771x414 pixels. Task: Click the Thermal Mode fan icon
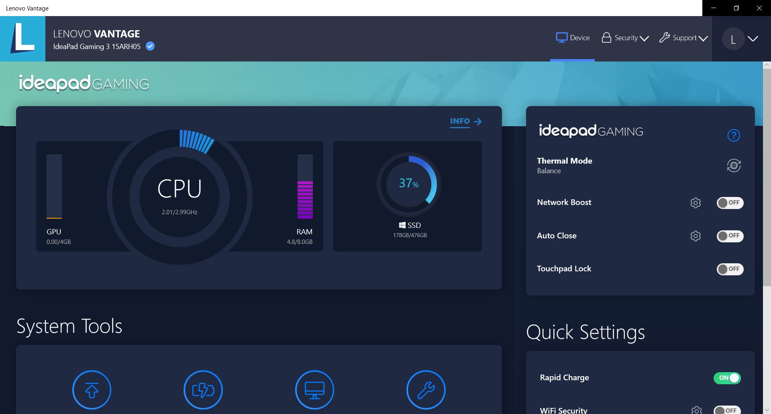734,166
